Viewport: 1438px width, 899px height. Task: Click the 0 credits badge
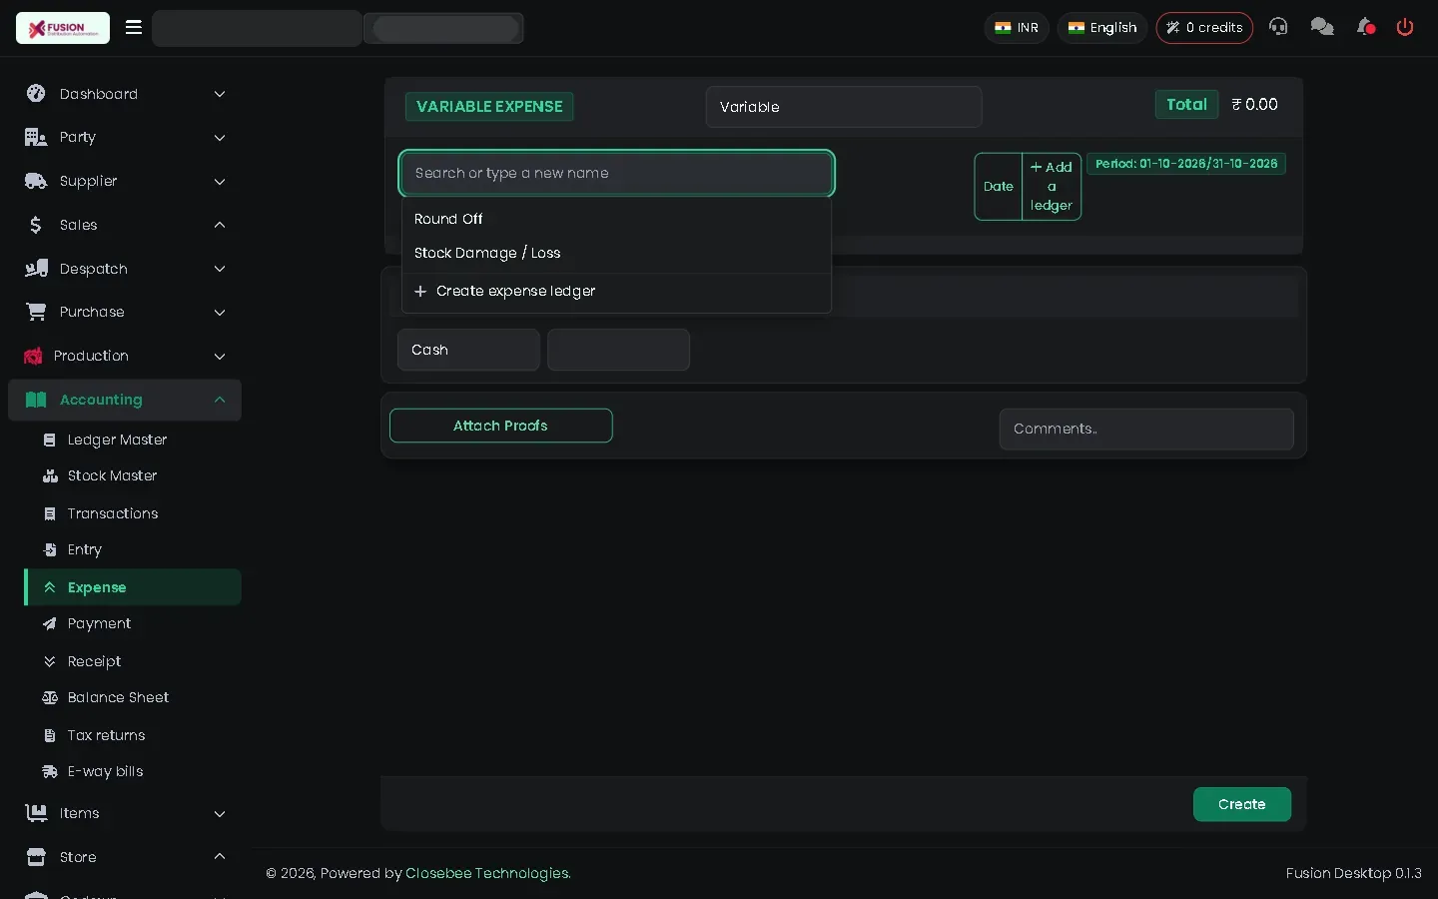pyautogui.click(x=1204, y=27)
